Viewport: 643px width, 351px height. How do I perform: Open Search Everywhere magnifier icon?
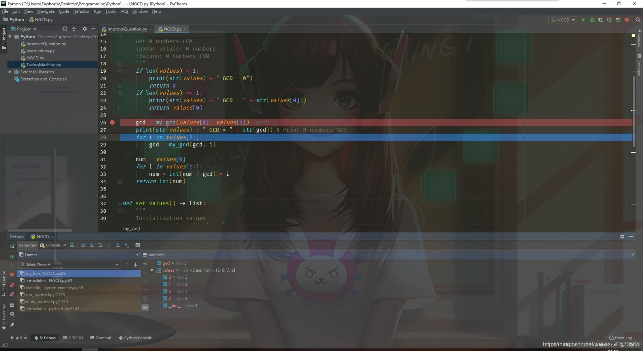[638, 20]
